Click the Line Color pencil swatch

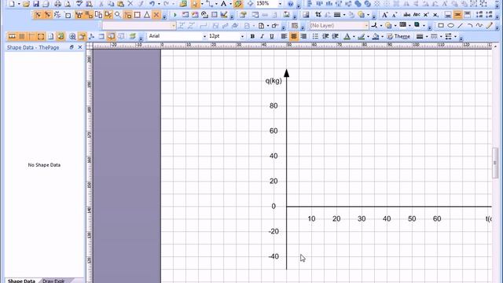pyautogui.click(x=362, y=36)
